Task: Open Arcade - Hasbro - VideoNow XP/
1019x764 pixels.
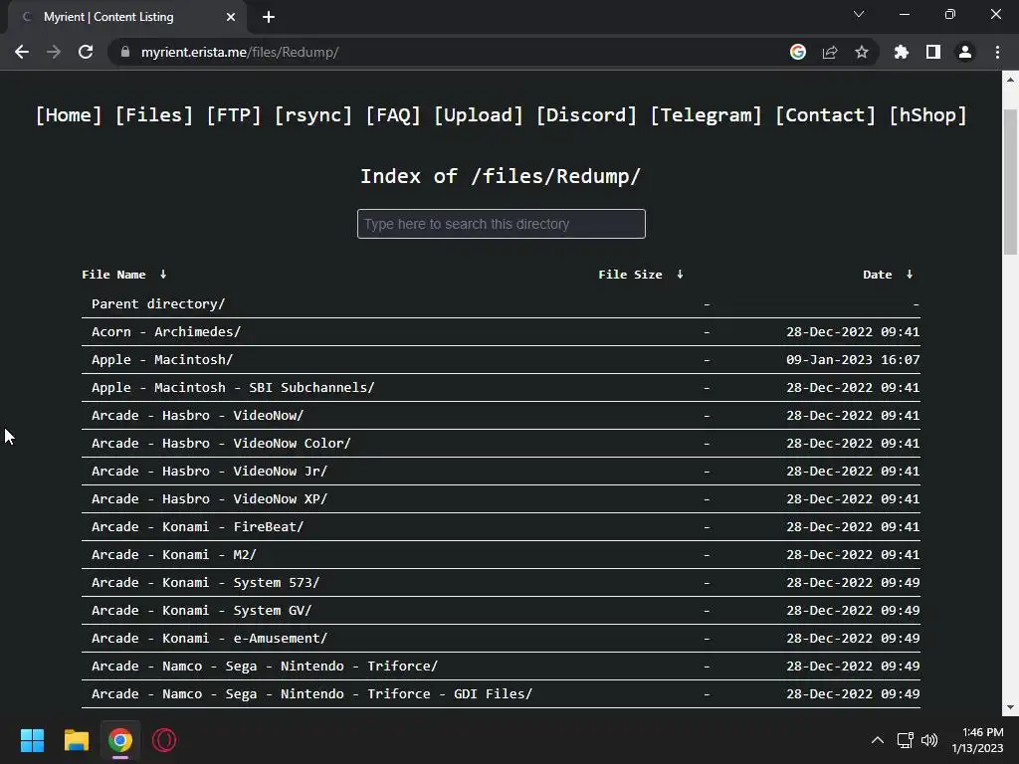Action: point(209,499)
